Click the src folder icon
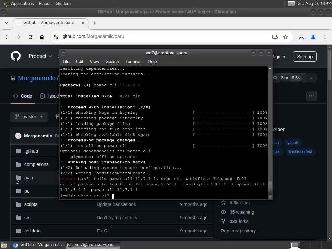 pyautogui.click(x=18, y=218)
